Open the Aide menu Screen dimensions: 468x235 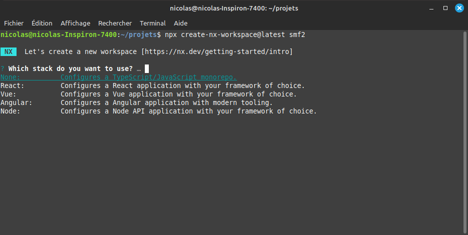[180, 23]
